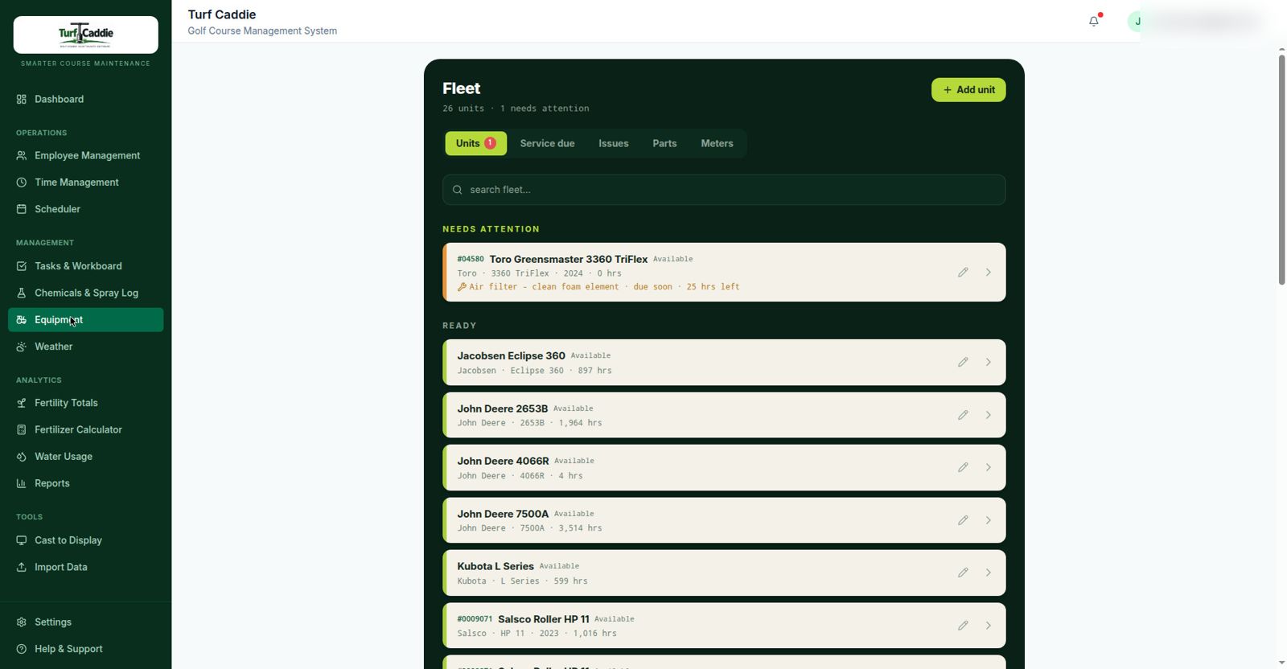
Task: Click the Add unit button
Action: pos(968,90)
